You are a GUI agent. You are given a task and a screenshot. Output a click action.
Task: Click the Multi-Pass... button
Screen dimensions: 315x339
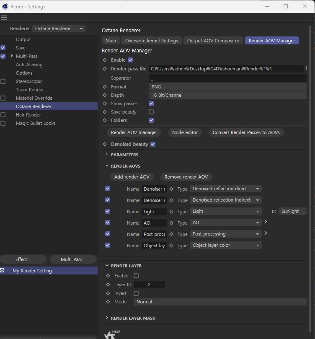click(73, 259)
